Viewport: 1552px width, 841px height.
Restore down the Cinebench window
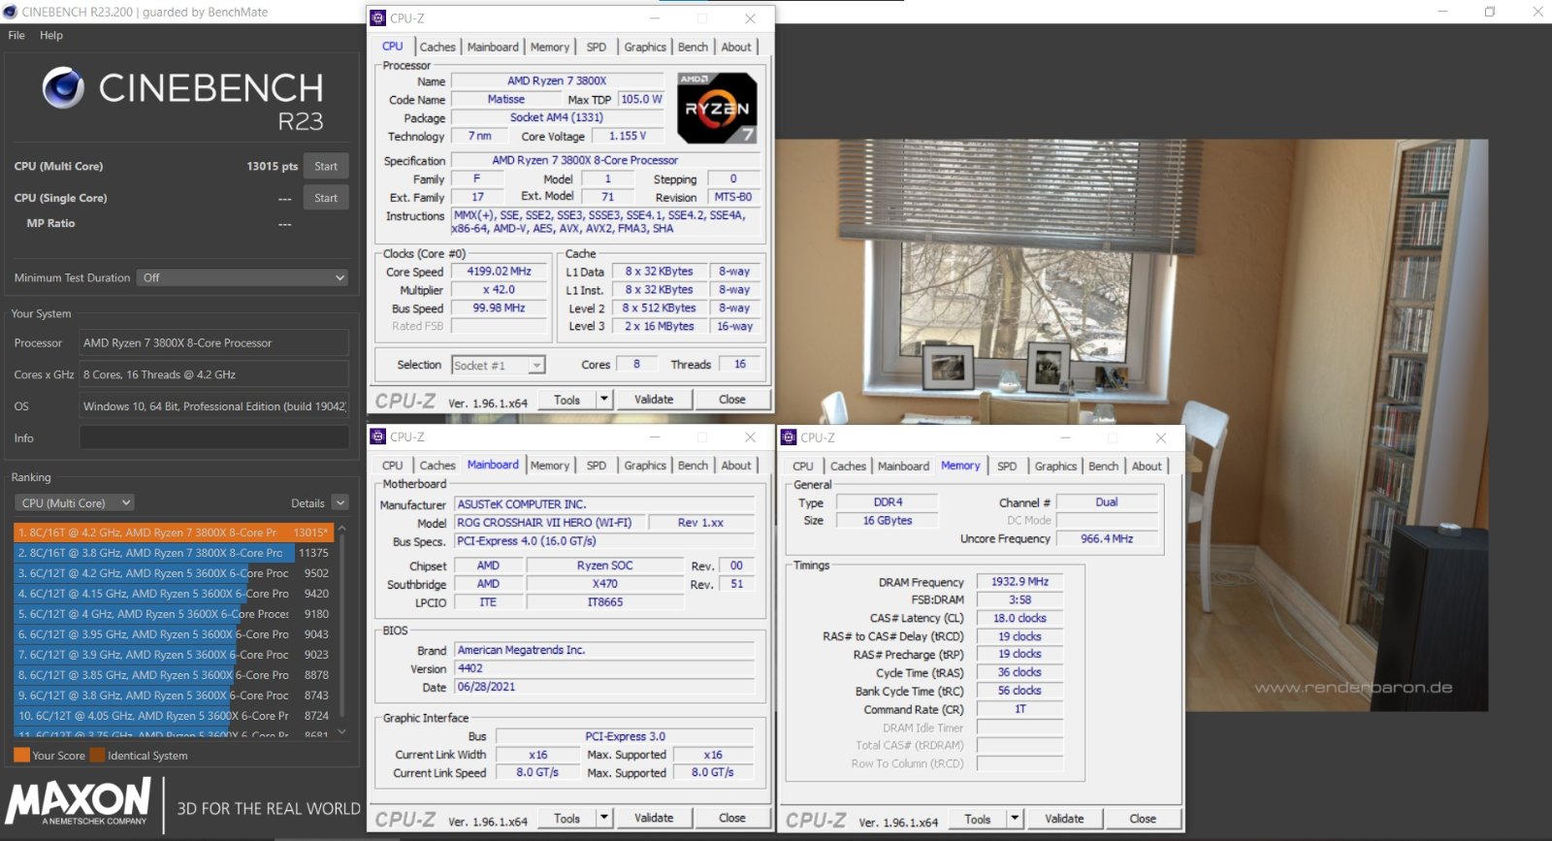tap(1490, 12)
